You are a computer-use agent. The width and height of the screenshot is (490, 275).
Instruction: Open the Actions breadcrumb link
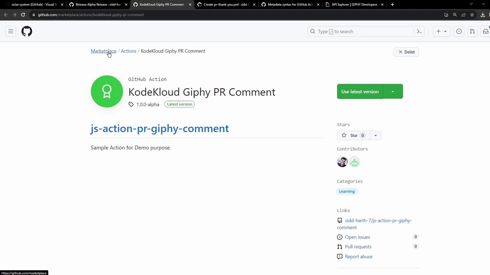point(128,51)
